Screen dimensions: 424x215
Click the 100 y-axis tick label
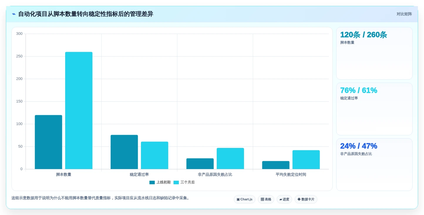tap(19, 124)
